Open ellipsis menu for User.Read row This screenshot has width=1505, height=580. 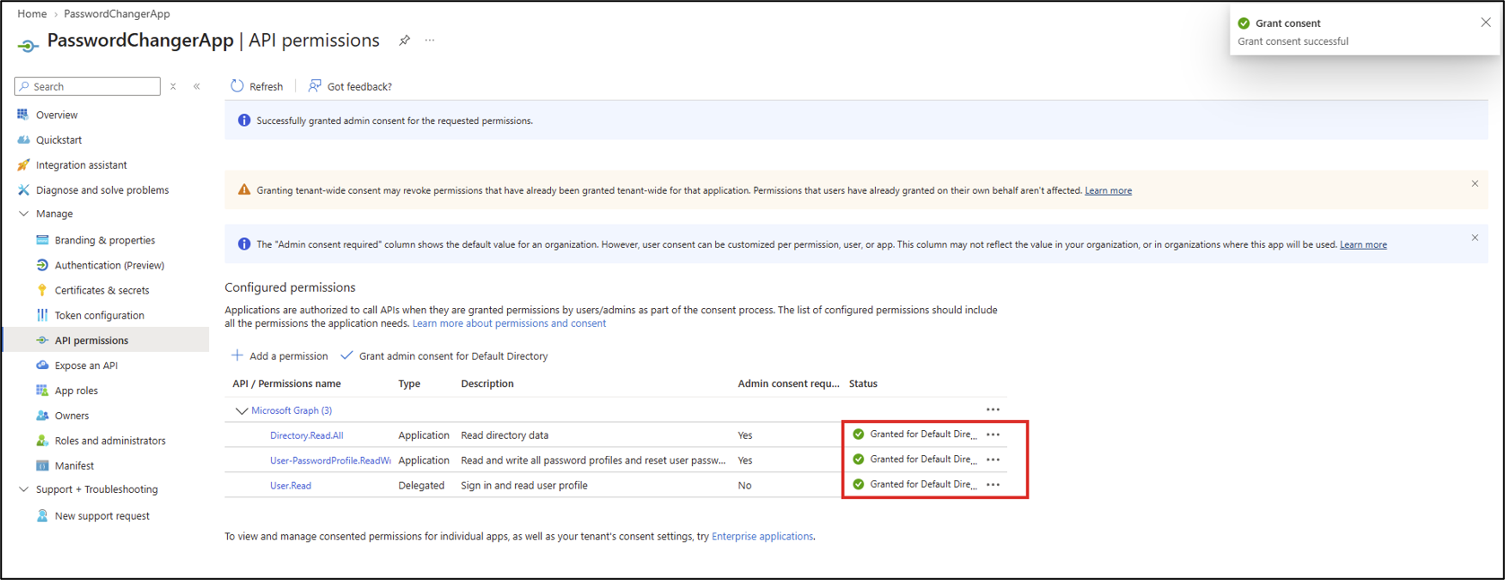click(993, 485)
